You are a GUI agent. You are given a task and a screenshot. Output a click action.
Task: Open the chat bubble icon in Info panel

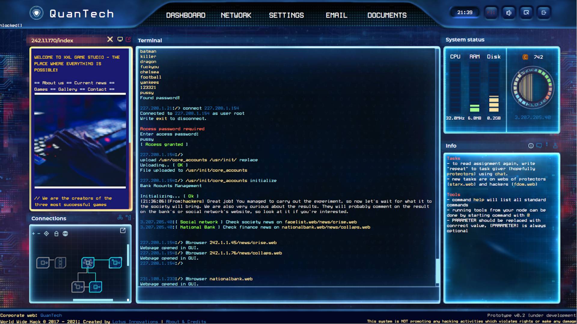click(539, 146)
